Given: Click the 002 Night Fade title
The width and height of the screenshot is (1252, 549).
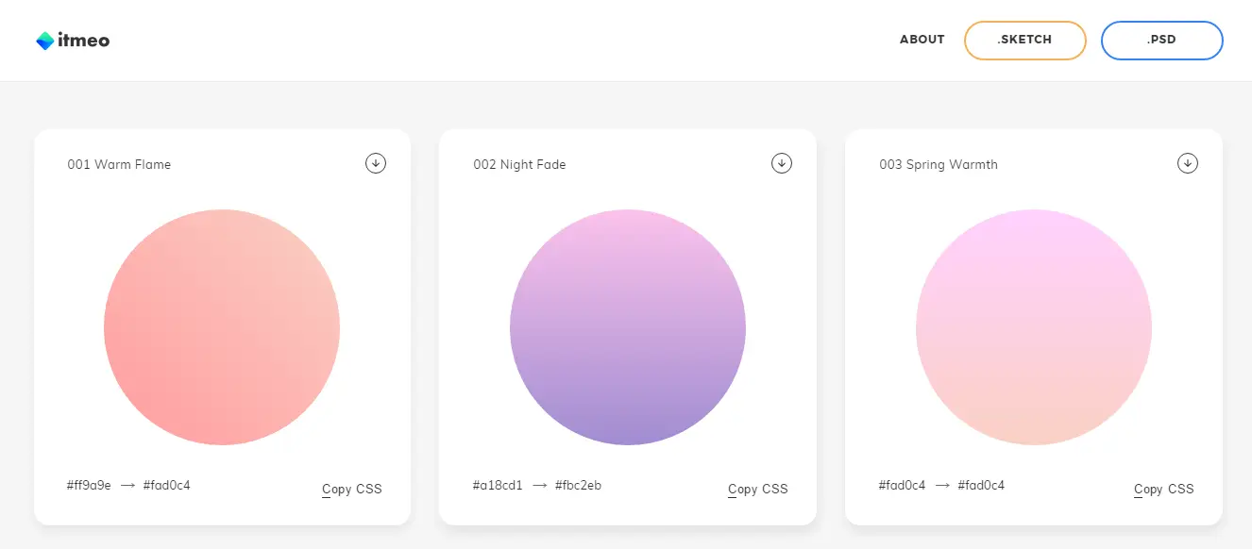Looking at the screenshot, I should coord(519,164).
